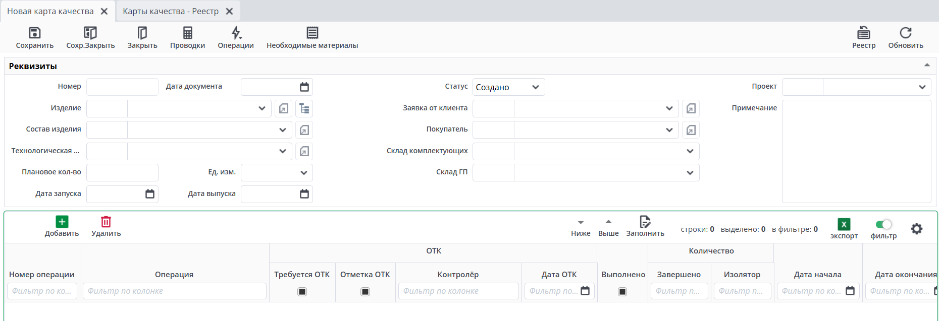The image size is (939, 321).
Task: Open table settings gear icon
Action: click(x=916, y=229)
